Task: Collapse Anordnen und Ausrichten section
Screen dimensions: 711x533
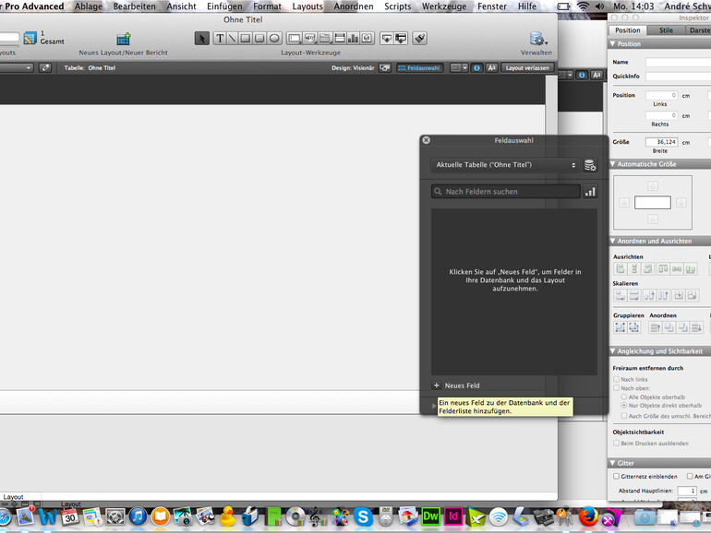Action: [x=613, y=241]
